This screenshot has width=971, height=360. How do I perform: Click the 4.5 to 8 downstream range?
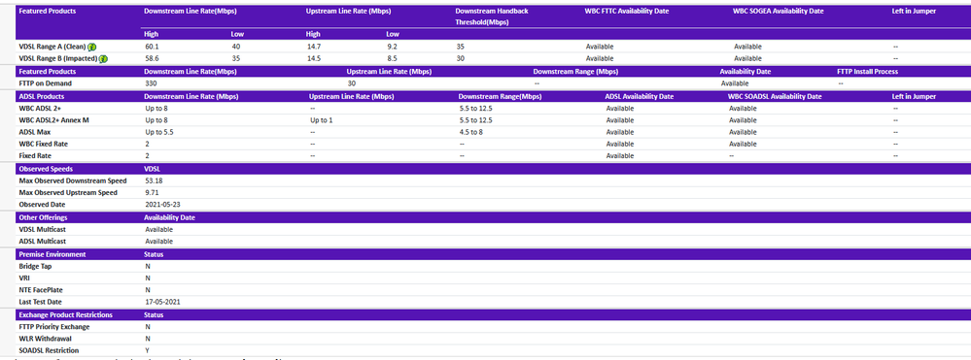(470, 132)
